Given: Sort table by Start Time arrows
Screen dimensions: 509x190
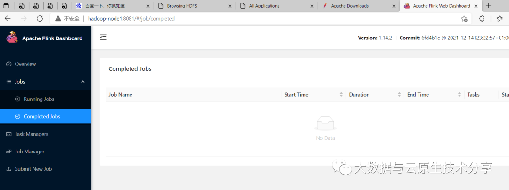Looking at the screenshot, I should (341, 95).
